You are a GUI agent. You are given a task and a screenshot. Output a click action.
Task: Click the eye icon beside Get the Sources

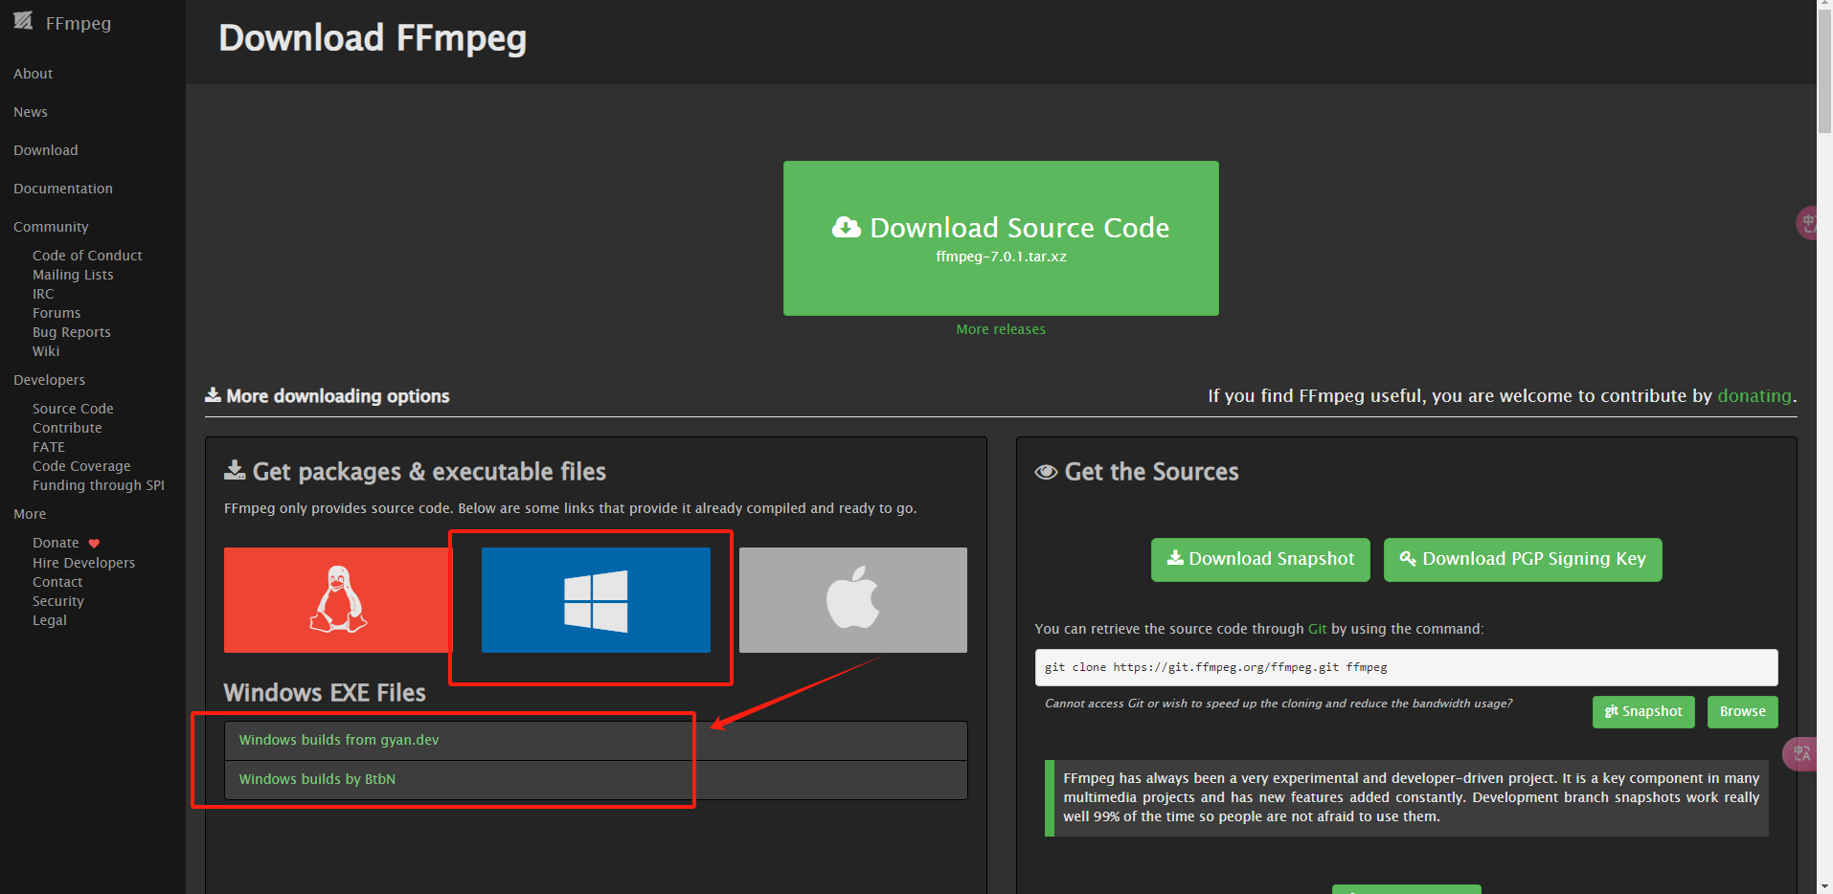[x=1046, y=471]
